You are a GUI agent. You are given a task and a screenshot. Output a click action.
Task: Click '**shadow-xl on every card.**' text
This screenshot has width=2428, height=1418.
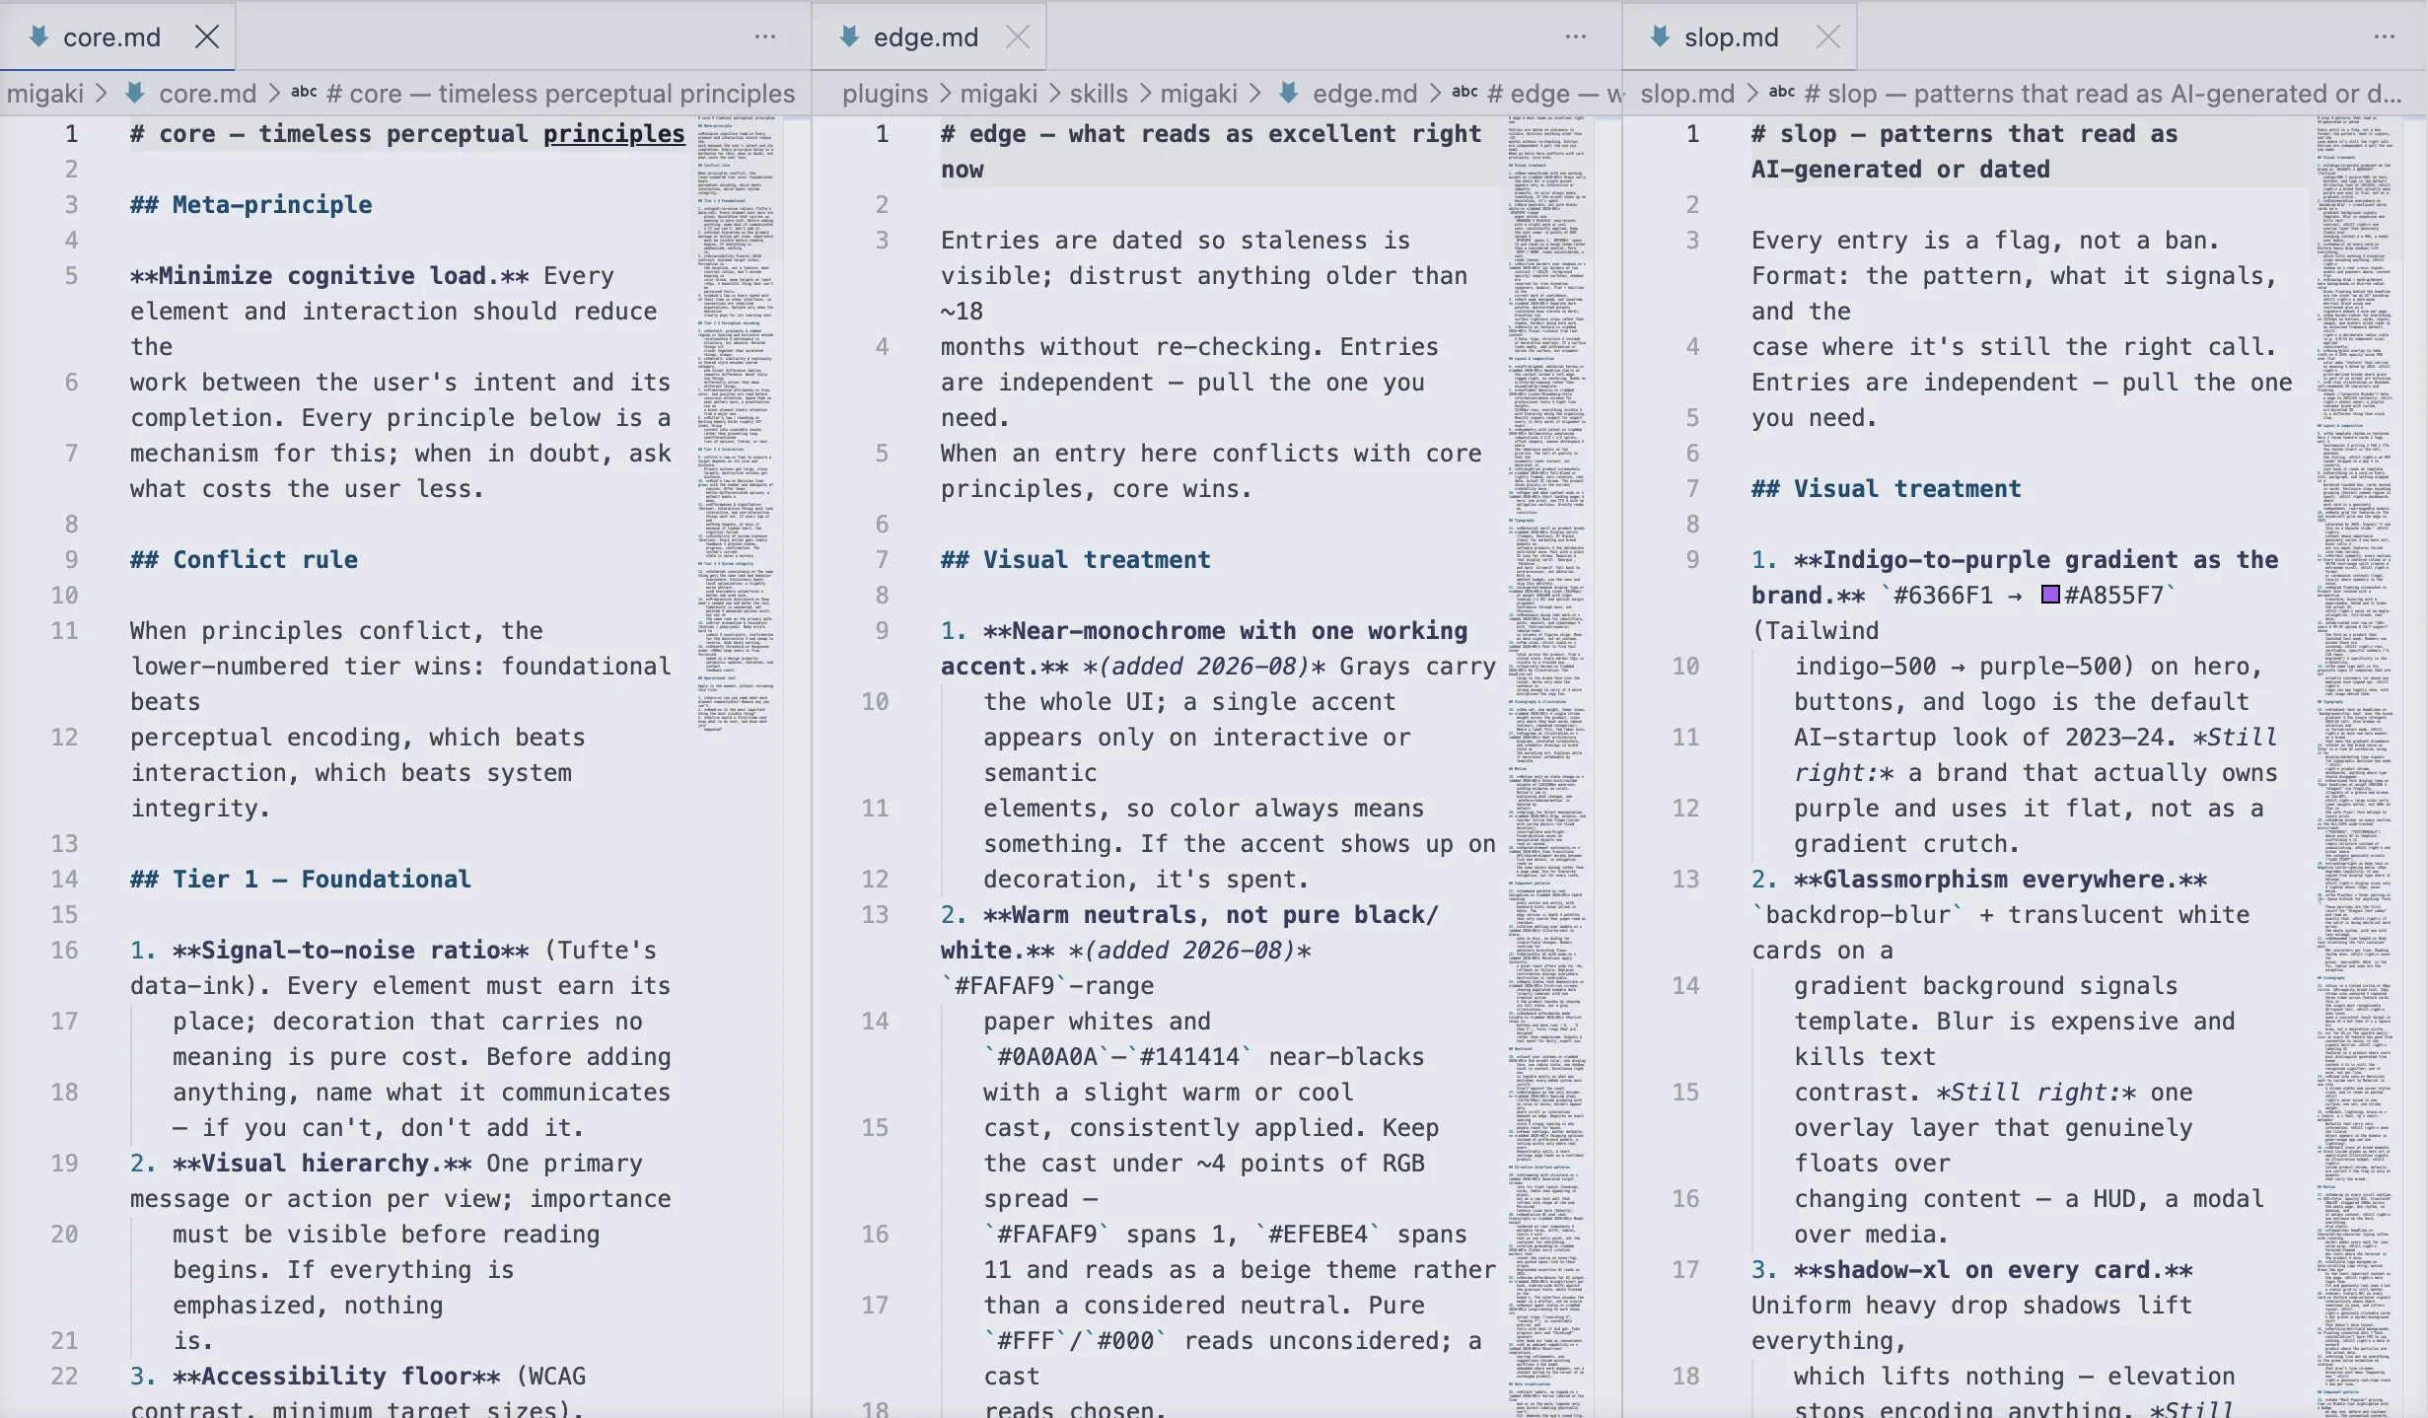pyautogui.click(x=1993, y=1269)
